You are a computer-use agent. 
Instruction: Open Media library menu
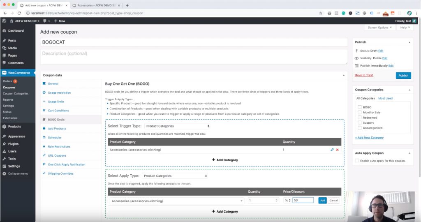[12, 48]
